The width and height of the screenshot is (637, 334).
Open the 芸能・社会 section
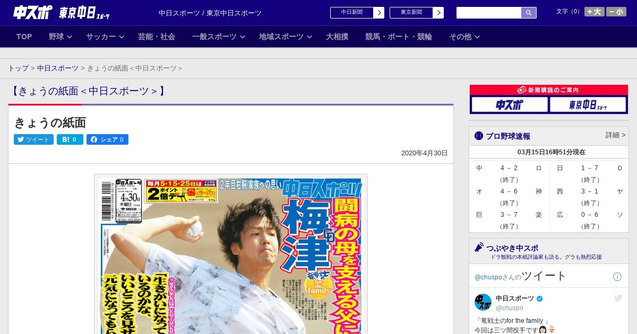coord(157,37)
